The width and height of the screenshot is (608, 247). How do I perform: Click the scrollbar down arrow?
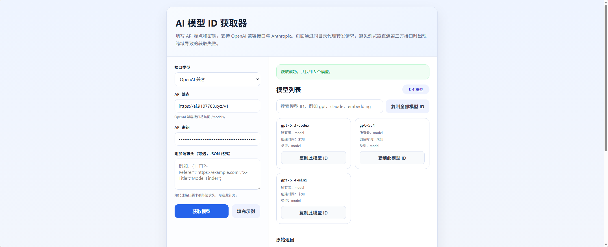click(x=606, y=244)
